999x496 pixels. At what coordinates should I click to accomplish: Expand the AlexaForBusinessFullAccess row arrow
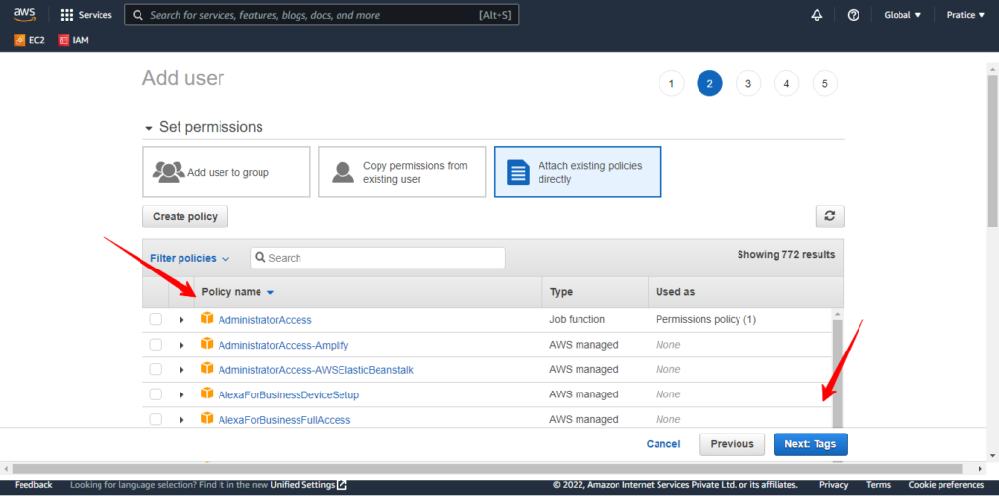pos(181,420)
